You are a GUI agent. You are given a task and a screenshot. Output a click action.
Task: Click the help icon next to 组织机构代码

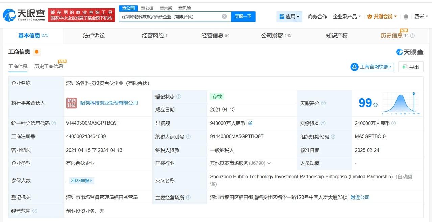point(333,137)
